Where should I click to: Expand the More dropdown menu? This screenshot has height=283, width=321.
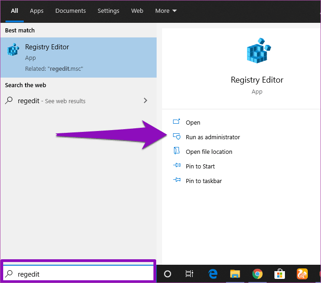[166, 10]
